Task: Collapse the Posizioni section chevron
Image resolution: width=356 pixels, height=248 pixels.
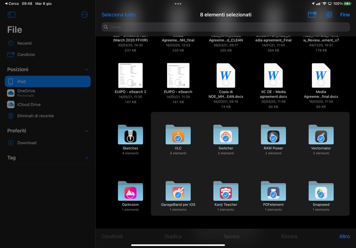Action: tap(86, 70)
